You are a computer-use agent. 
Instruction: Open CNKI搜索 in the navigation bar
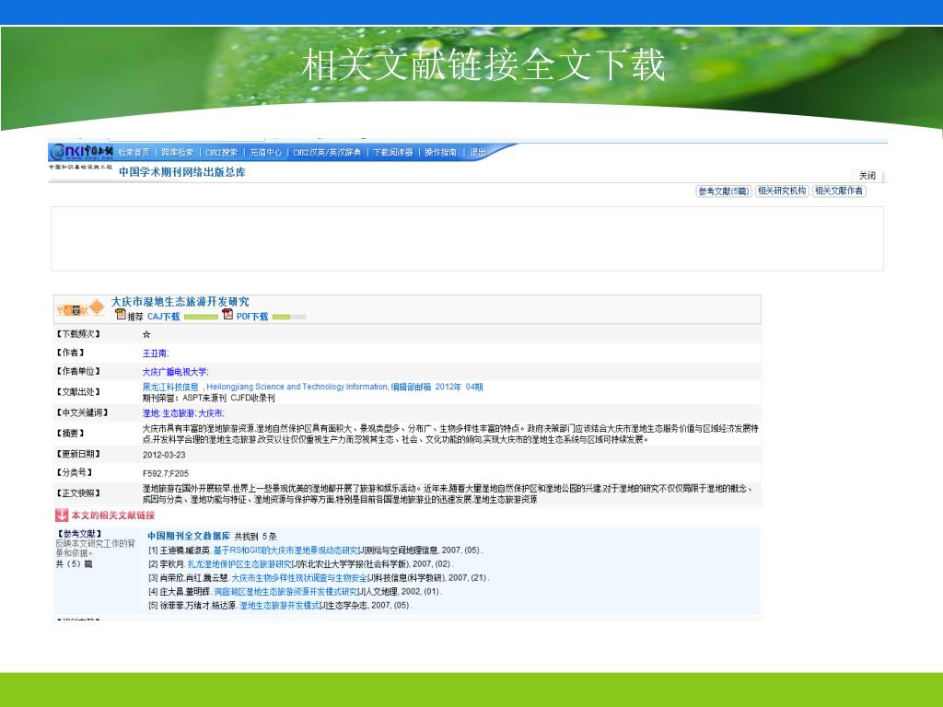[x=221, y=153]
